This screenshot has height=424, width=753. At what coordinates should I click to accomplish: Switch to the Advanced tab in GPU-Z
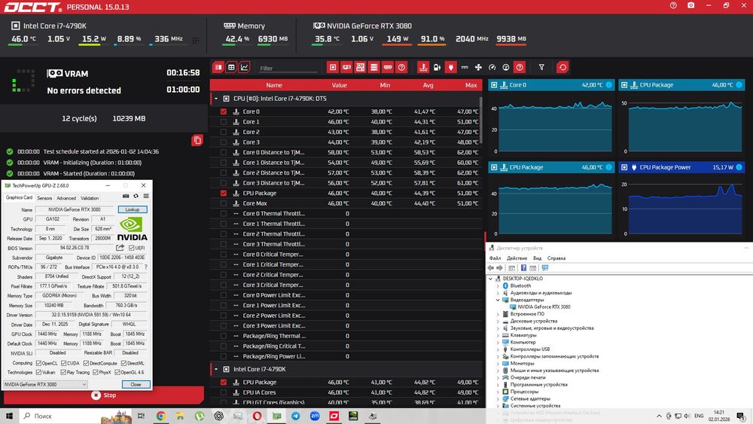point(66,198)
